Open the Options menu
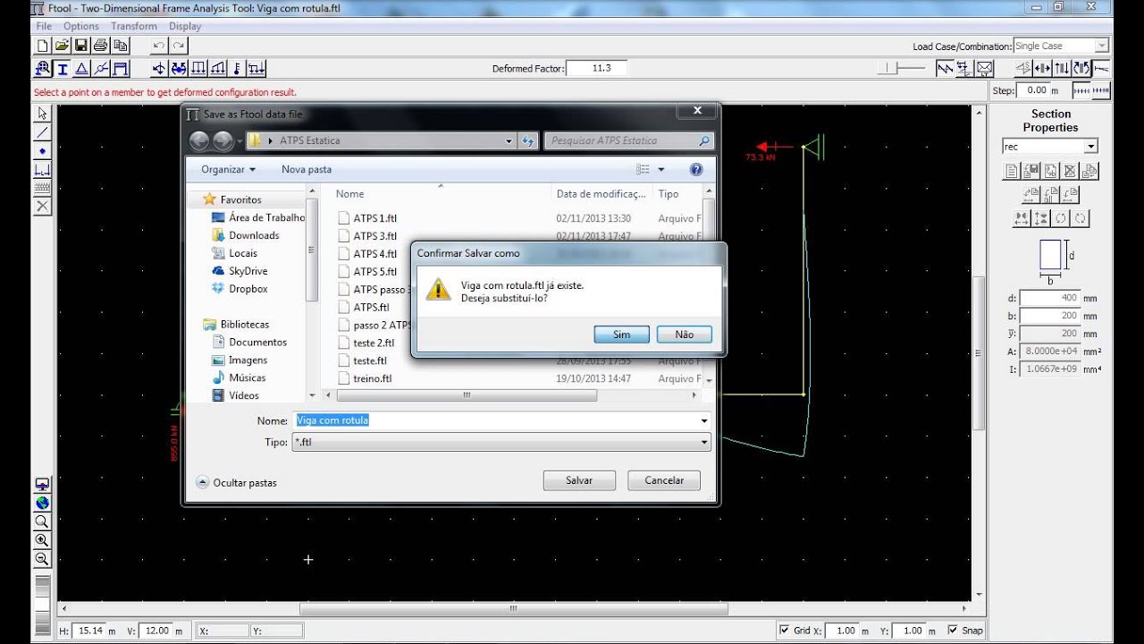This screenshot has height=644, width=1144. (x=81, y=26)
